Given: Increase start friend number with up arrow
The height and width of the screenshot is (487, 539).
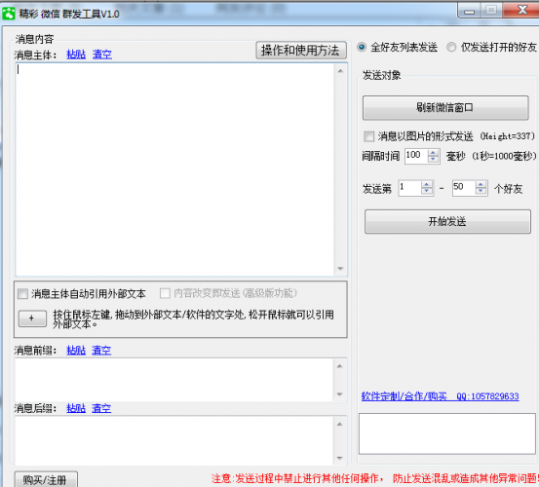Looking at the screenshot, I should point(427,184).
